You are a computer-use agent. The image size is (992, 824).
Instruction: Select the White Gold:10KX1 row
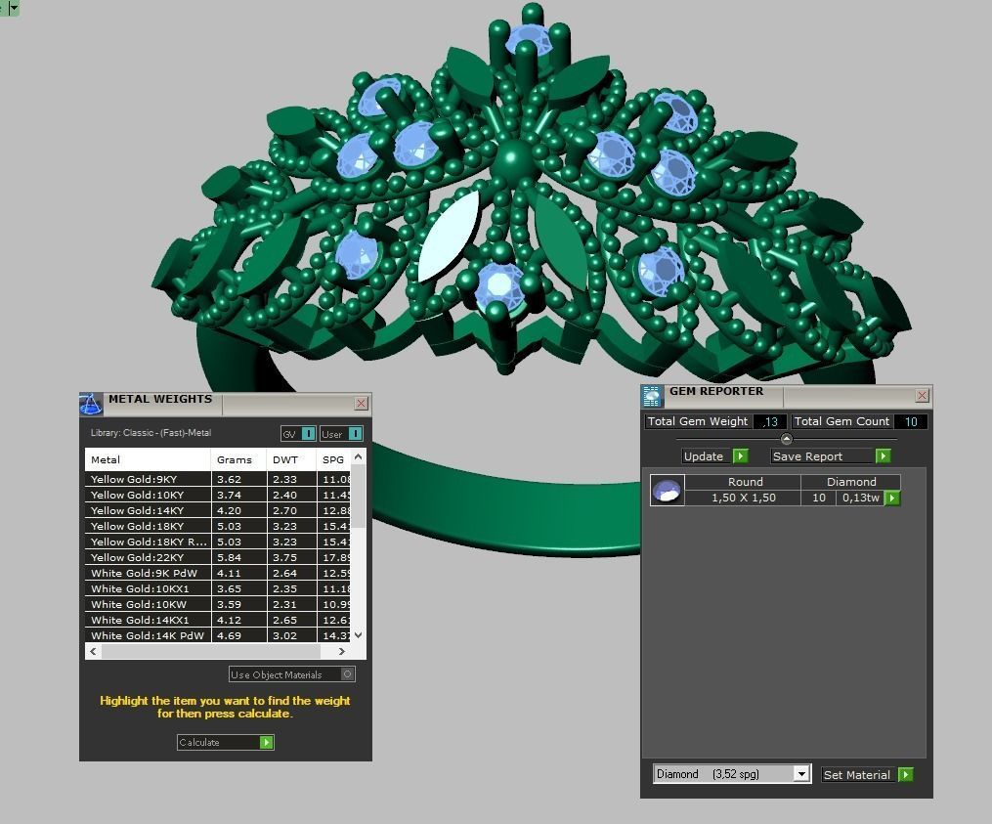[218, 588]
